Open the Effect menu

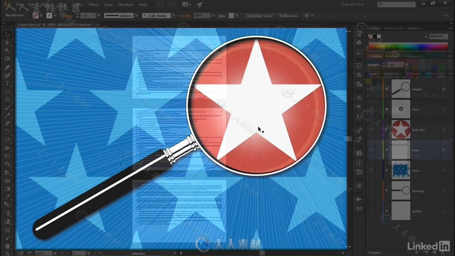click(93, 5)
